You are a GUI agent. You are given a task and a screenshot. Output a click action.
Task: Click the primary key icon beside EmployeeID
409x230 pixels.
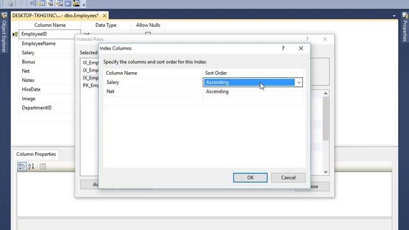pos(15,34)
